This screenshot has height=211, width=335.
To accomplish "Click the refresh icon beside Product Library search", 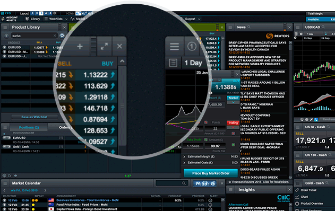I will point(62,36).
